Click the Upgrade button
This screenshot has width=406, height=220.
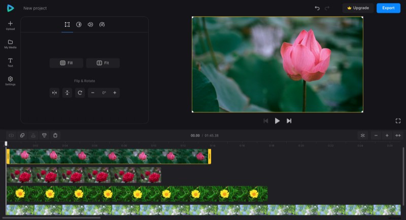358,8
